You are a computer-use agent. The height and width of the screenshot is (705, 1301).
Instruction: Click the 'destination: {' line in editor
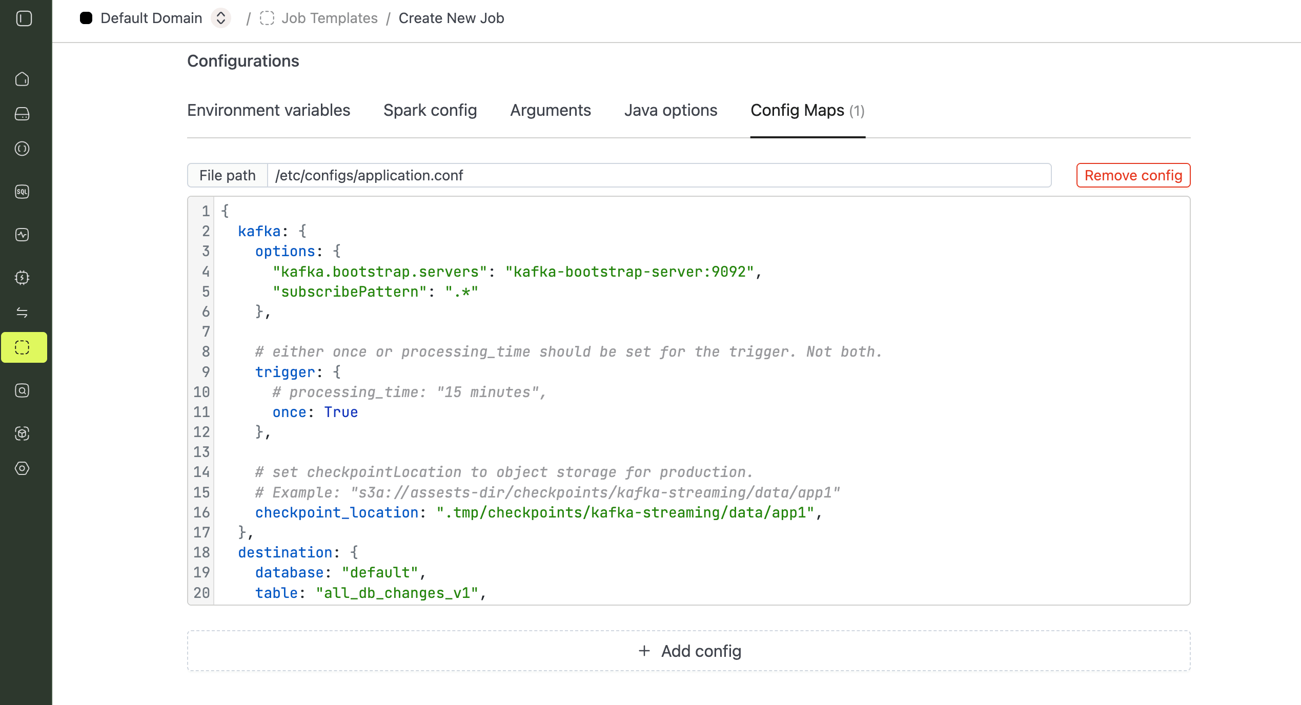[x=298, y=552]
